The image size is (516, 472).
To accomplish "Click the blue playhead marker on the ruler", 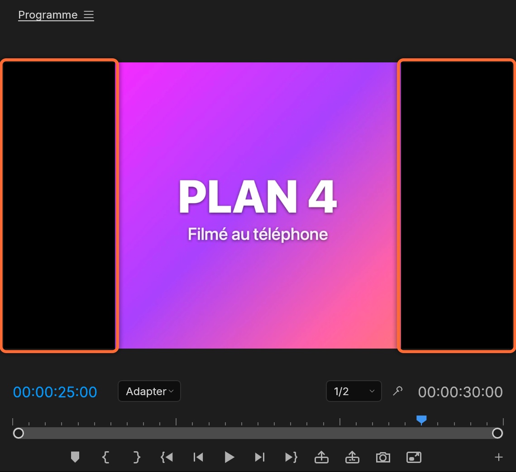I will [x=421, y=420].
